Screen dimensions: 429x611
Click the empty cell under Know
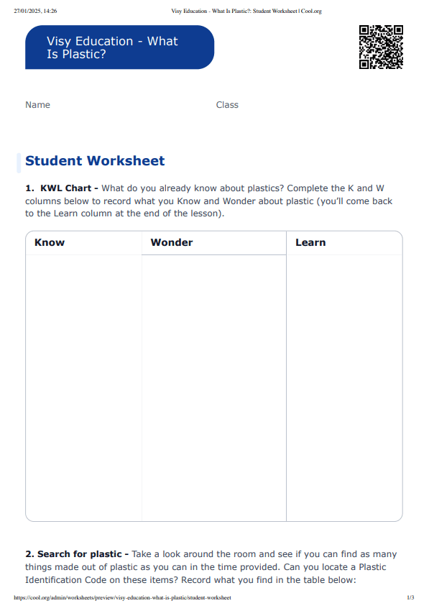point(84,388)
